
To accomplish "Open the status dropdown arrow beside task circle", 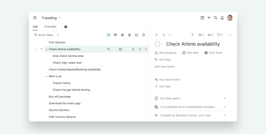I will click(x=162, y=44).
